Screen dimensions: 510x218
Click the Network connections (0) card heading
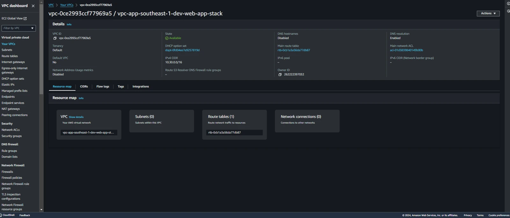pos(301,117)
